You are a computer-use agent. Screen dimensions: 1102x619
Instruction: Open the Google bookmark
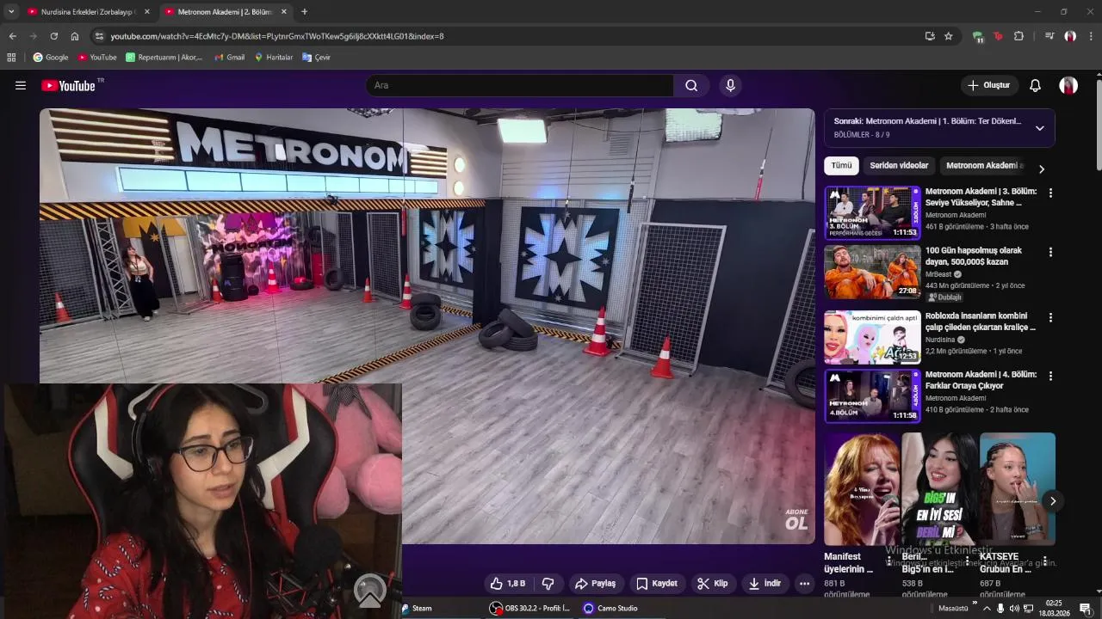click(51, 58)
